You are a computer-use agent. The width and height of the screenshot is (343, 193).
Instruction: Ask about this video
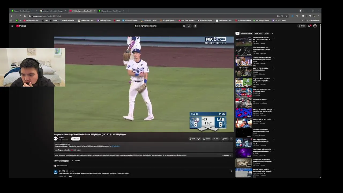216,139
